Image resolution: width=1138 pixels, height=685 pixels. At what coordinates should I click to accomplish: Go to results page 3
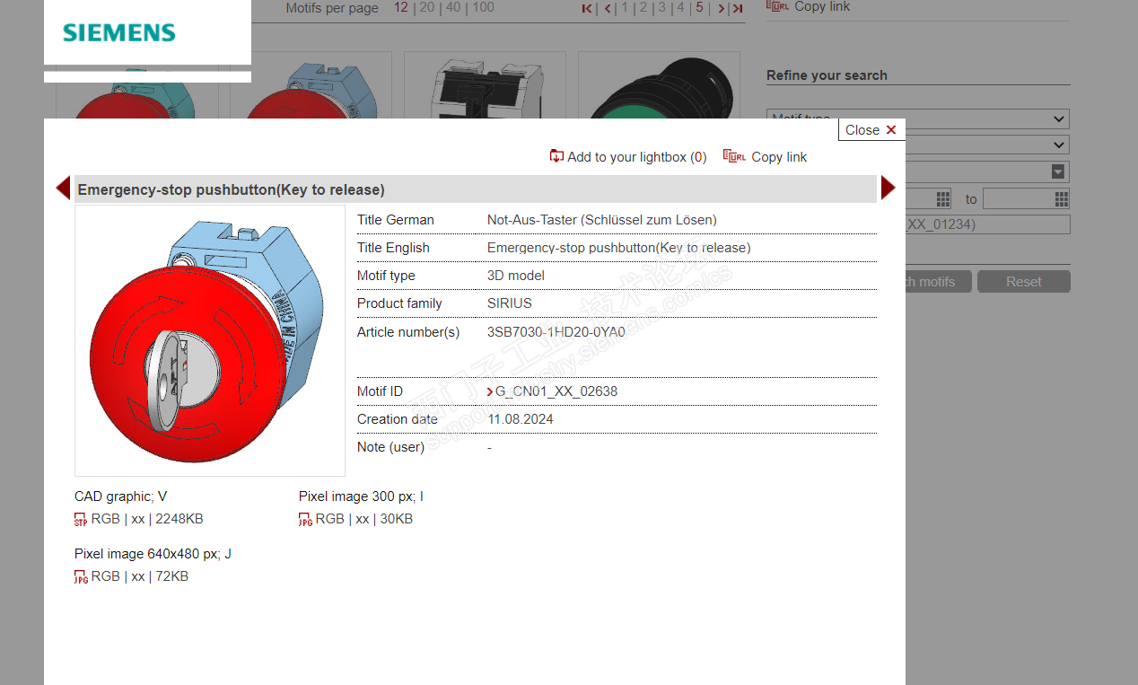[x=662, y=8]
